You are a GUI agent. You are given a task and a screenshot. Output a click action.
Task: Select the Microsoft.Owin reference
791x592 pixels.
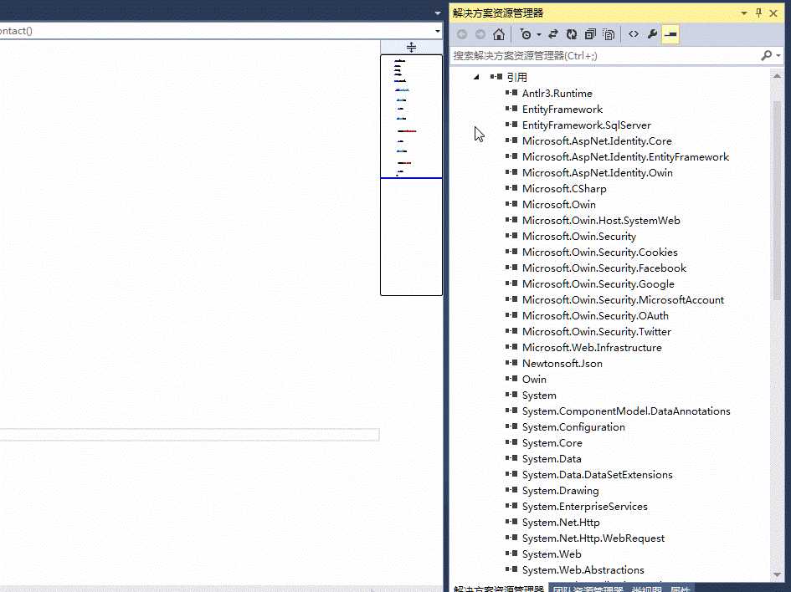point(559,205)
